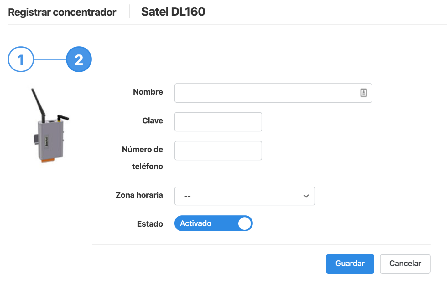This screenshot has width=447, height=287.
Task: Click the Guardar button
Action: click(x=350, y=264)
